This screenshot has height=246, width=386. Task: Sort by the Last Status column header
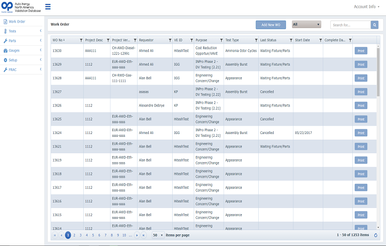coord(268,40)
